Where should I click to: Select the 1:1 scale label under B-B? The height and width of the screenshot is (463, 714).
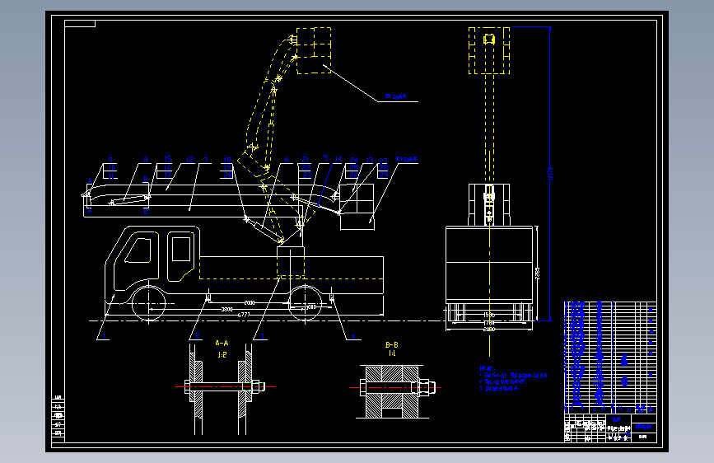(392, 353)
